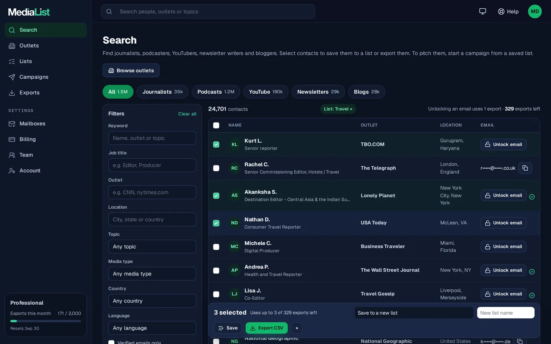Switch to the Blogs tab
The width and height of the screenshot is (551, 344).
pyautogui.click(x=367, y=92)
